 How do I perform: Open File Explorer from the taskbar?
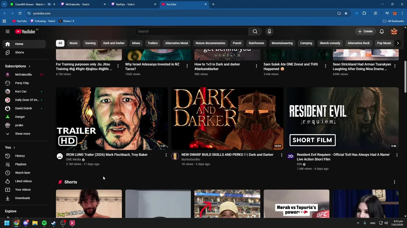35,223
